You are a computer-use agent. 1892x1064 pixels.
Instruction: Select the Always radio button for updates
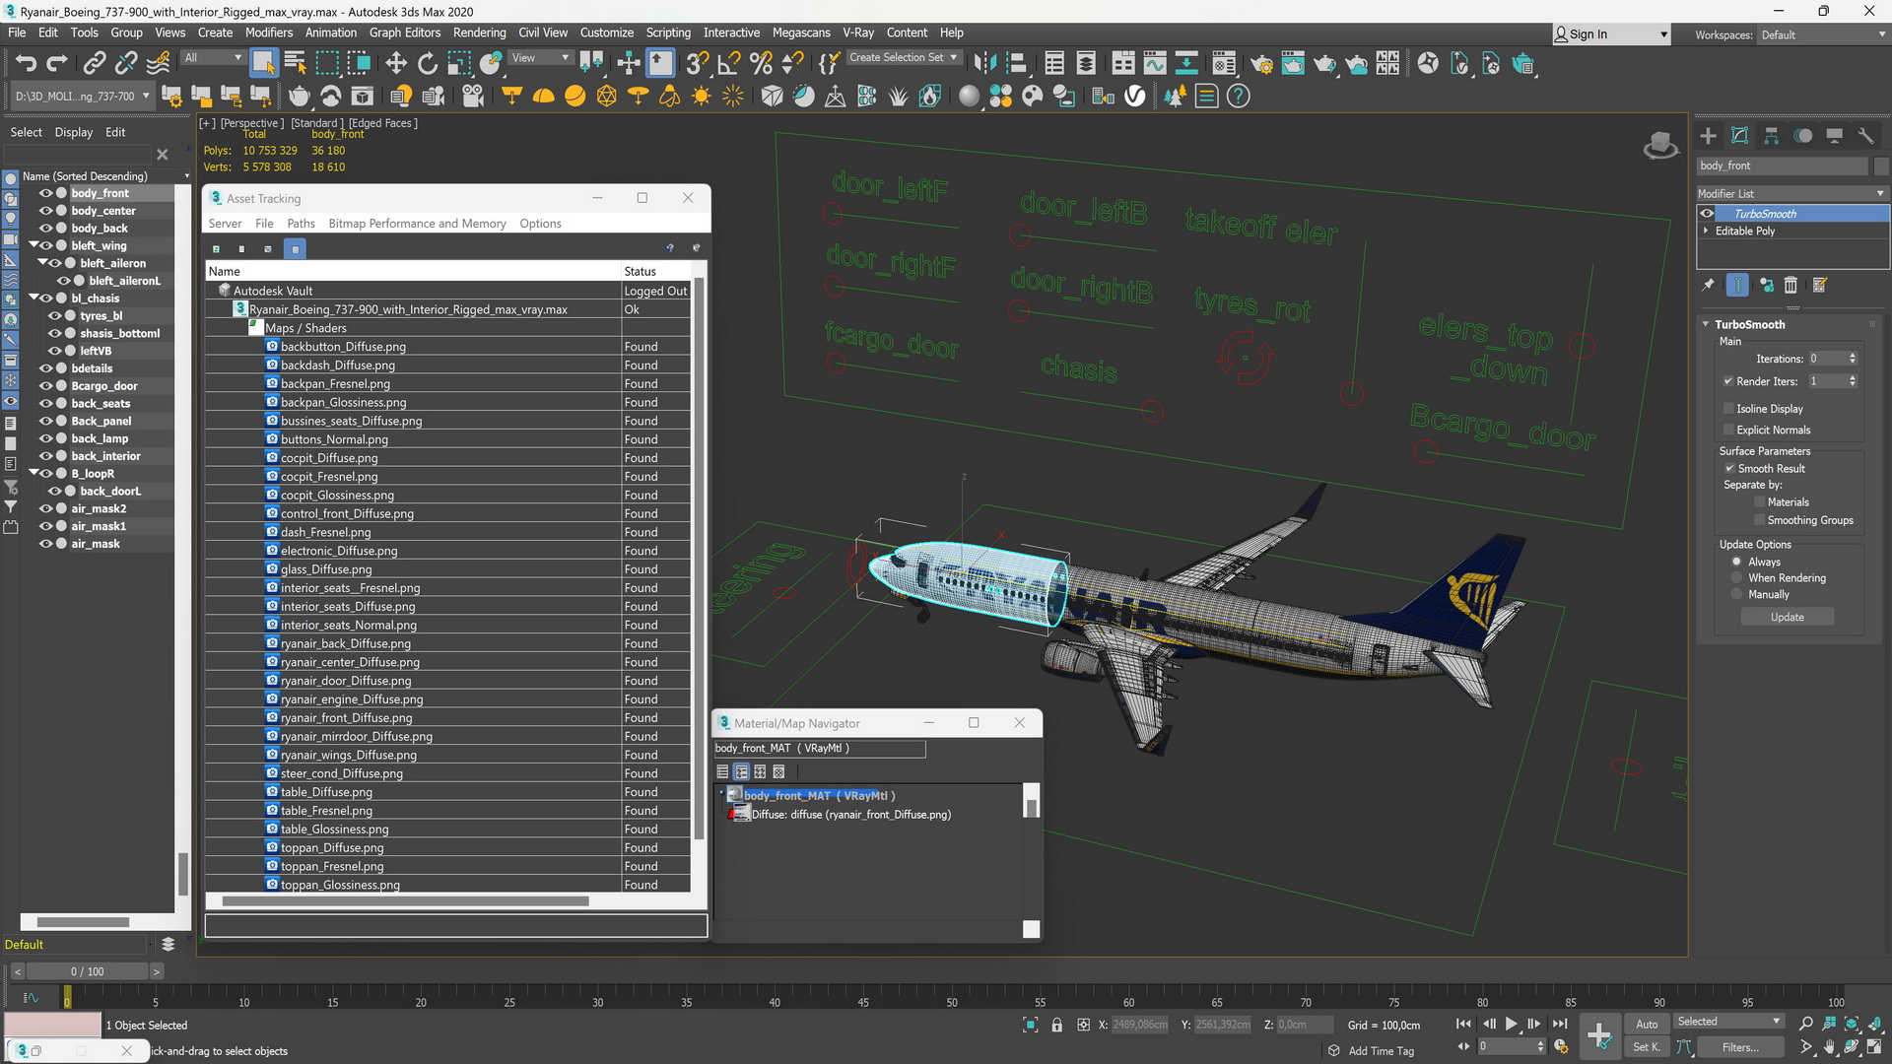(1737, 562)
